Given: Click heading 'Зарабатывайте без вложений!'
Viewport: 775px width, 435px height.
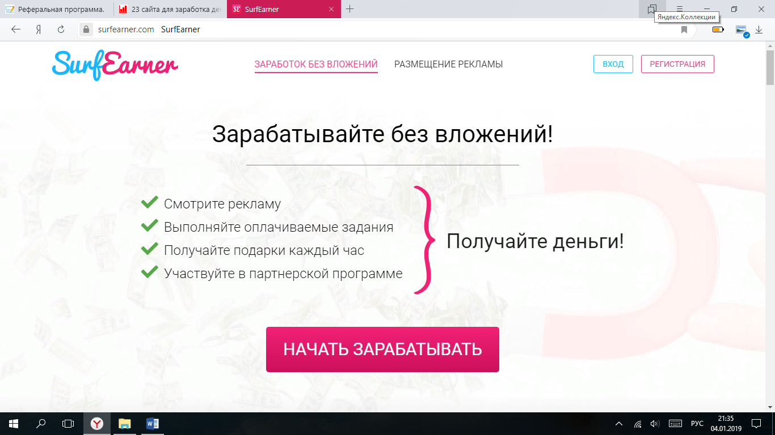Looking at the screenshot, I should click(x=382, y=135).
